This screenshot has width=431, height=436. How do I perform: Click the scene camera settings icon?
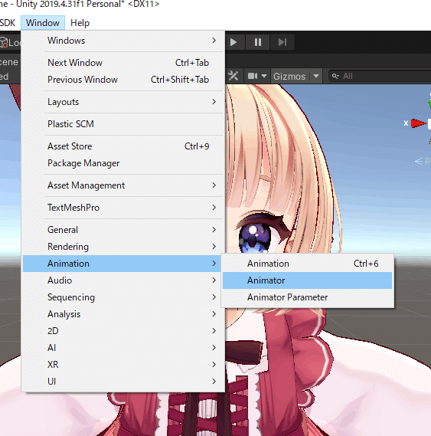[x=253, y=76]
